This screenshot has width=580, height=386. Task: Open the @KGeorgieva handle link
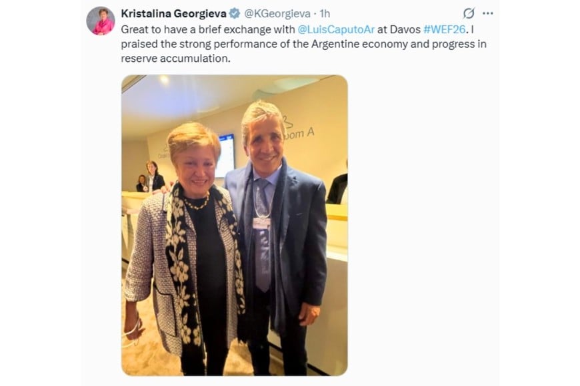click(277, 14)
